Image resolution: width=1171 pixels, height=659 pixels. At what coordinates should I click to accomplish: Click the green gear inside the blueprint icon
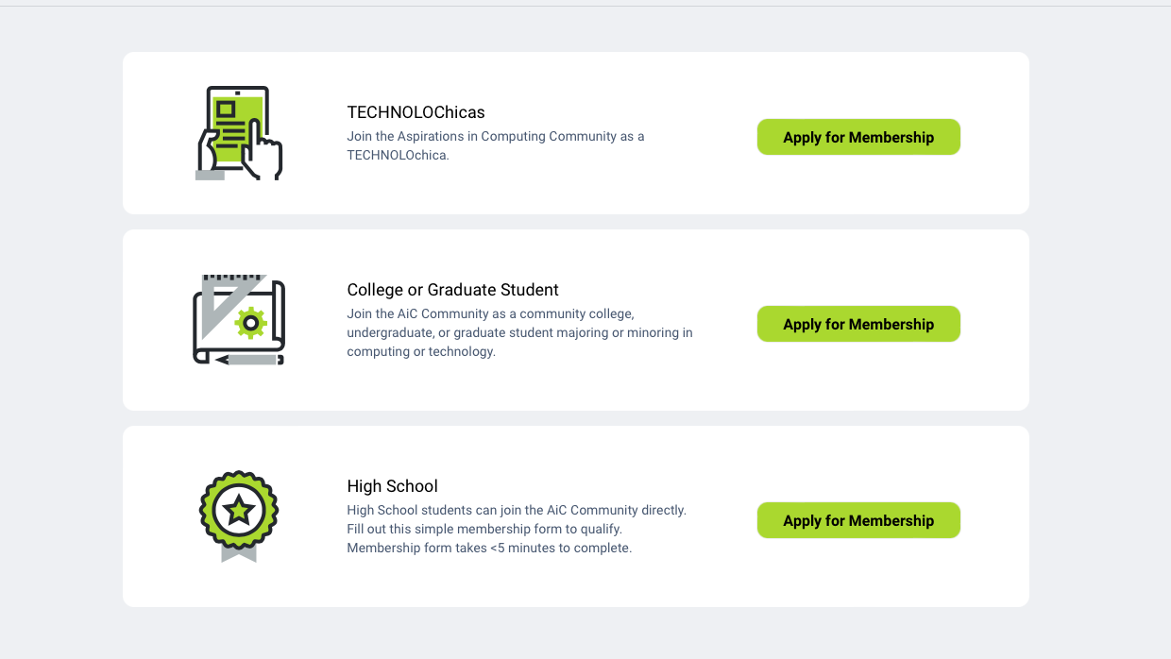250,323
